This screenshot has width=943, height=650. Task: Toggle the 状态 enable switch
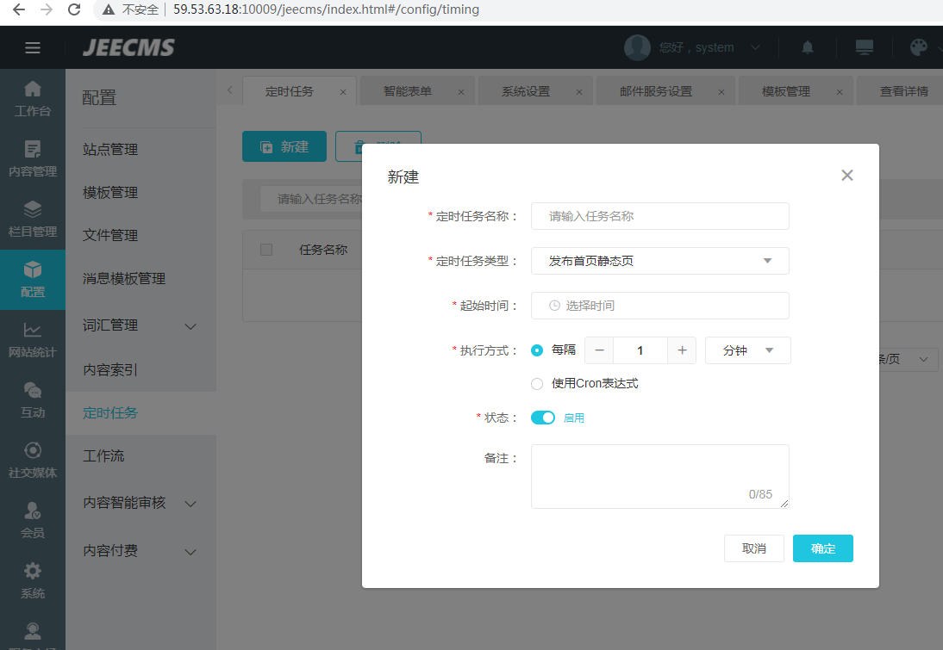pos(543,418)
